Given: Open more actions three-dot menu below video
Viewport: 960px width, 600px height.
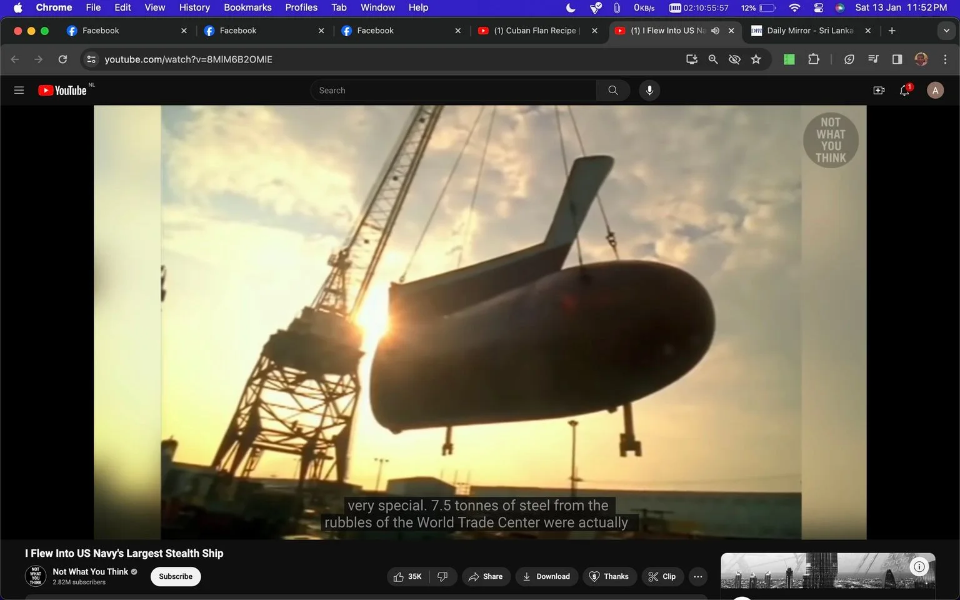Looking at the screenshot, I should [698, 577].
